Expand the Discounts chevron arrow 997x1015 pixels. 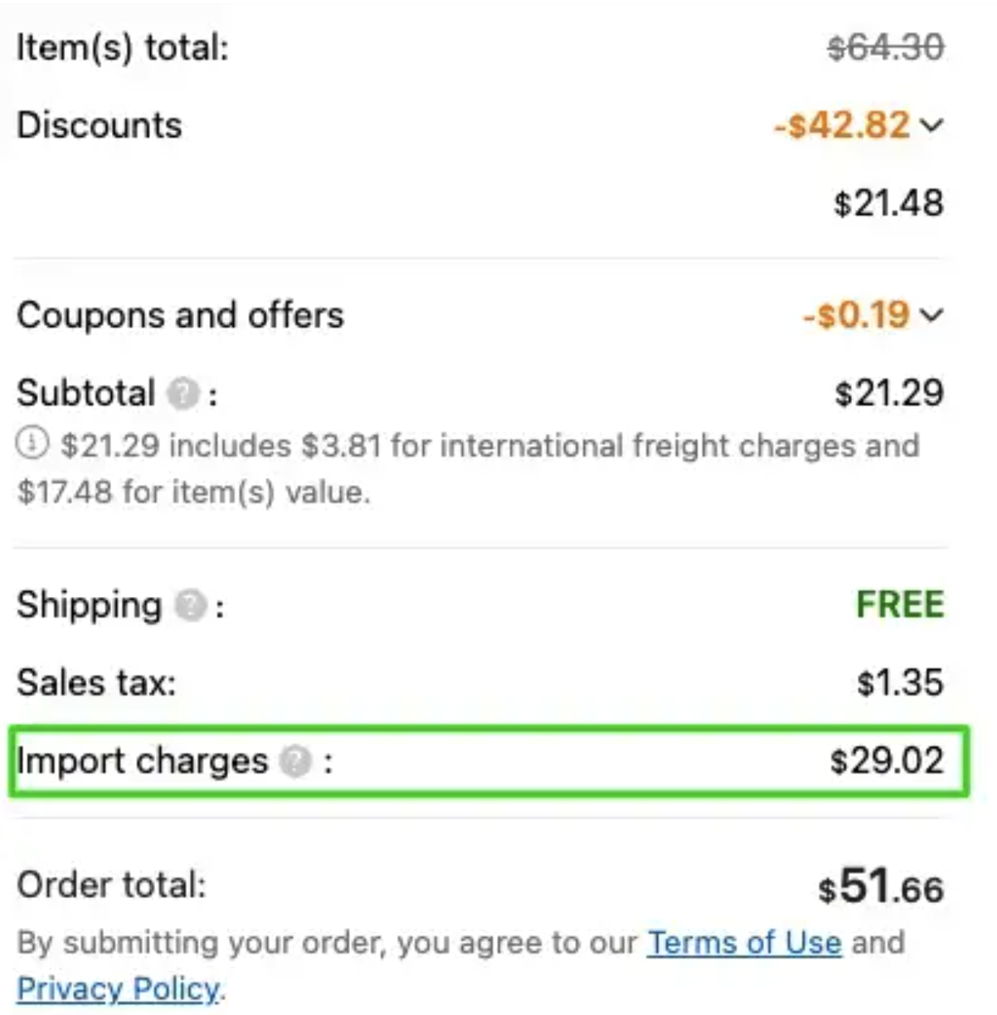pos(932,125)
